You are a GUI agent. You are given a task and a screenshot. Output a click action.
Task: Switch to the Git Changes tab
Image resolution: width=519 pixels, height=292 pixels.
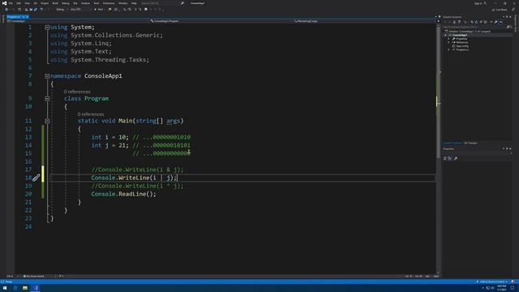470,143
